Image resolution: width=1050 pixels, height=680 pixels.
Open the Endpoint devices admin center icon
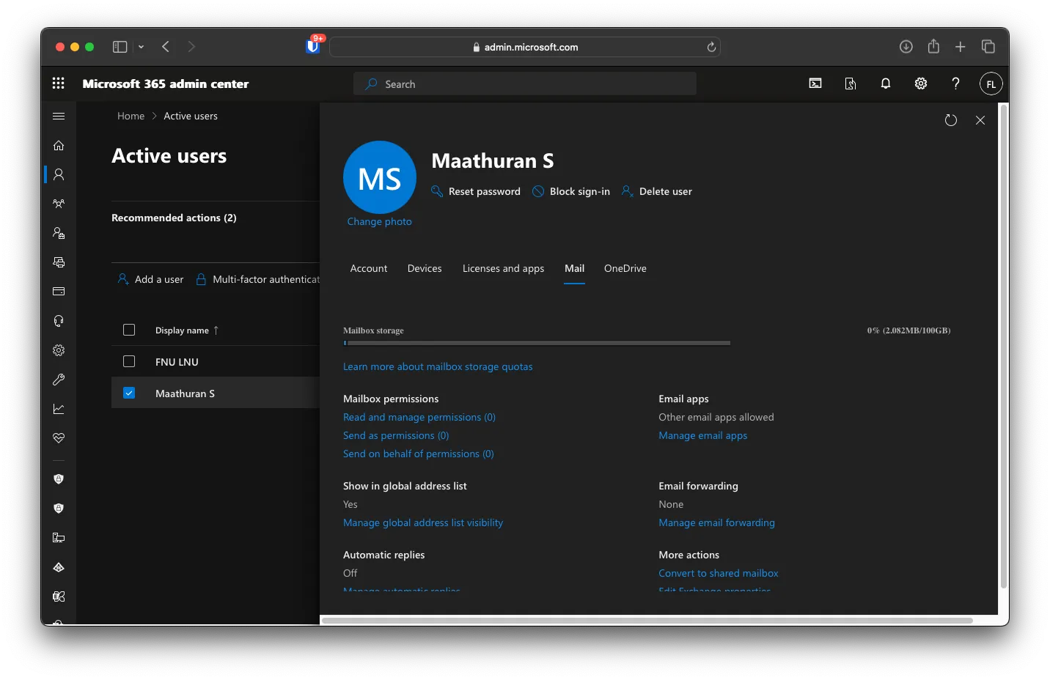(x=59, y=538)
